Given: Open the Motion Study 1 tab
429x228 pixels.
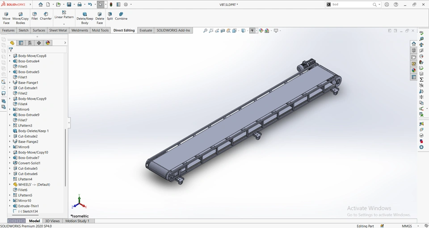Looking at the screenshot, I should (77, 221).
